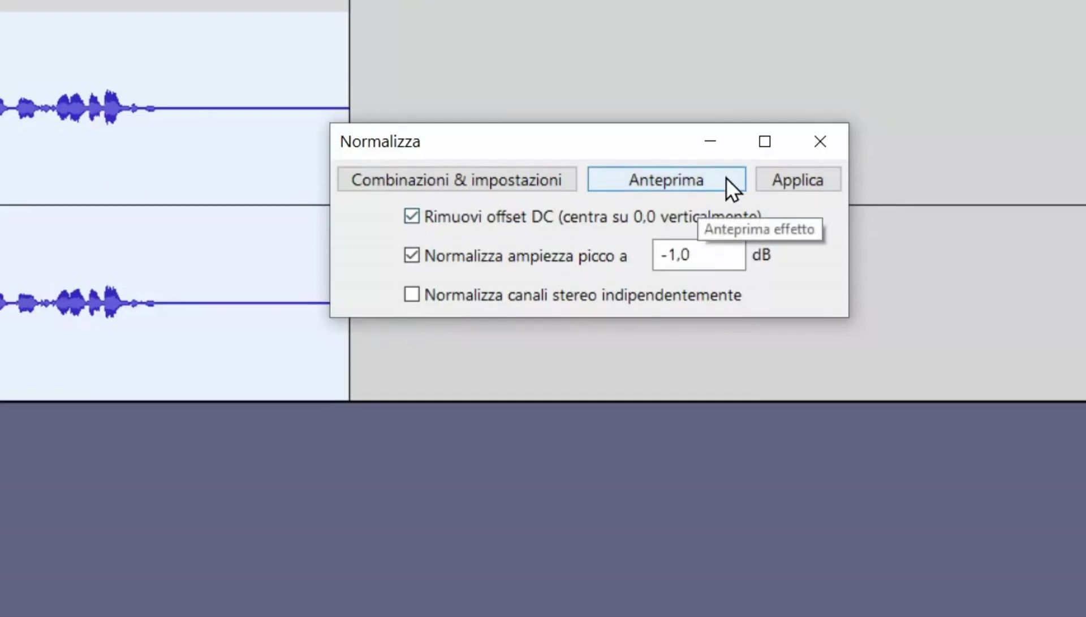Uncheck Rimuovi offset DC checkbox
The image size is (1086, 617).
412,216
